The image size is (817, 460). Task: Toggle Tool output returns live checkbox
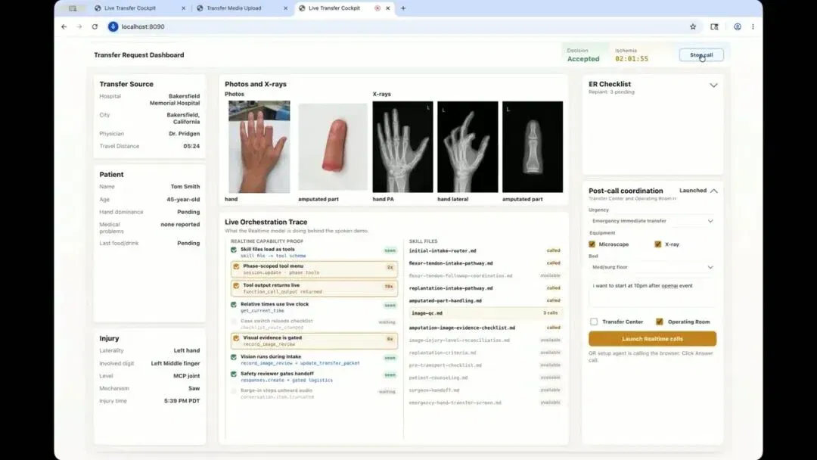236,286
